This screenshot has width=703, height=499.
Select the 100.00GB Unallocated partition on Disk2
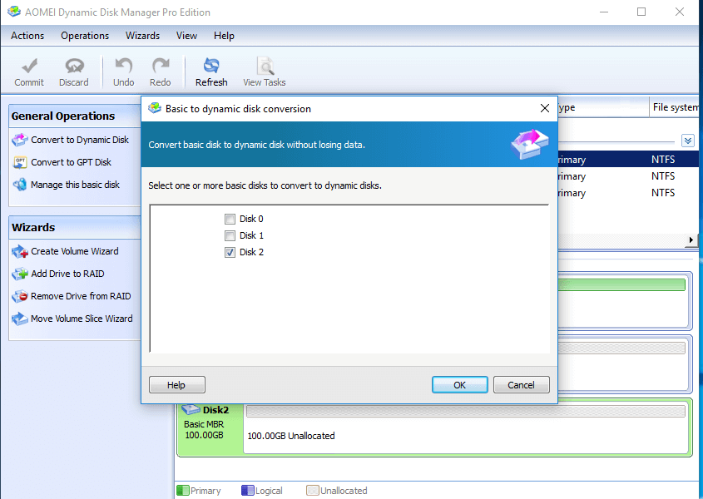click(x=465, y=427)
